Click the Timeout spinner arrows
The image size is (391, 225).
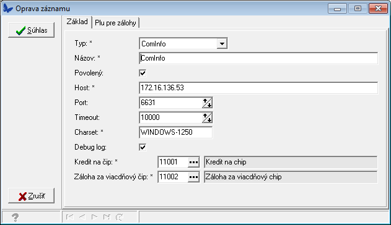click(x=207, y=117)
